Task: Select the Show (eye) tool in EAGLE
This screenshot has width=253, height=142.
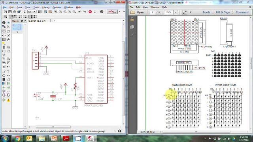Action: click(8, 22)
